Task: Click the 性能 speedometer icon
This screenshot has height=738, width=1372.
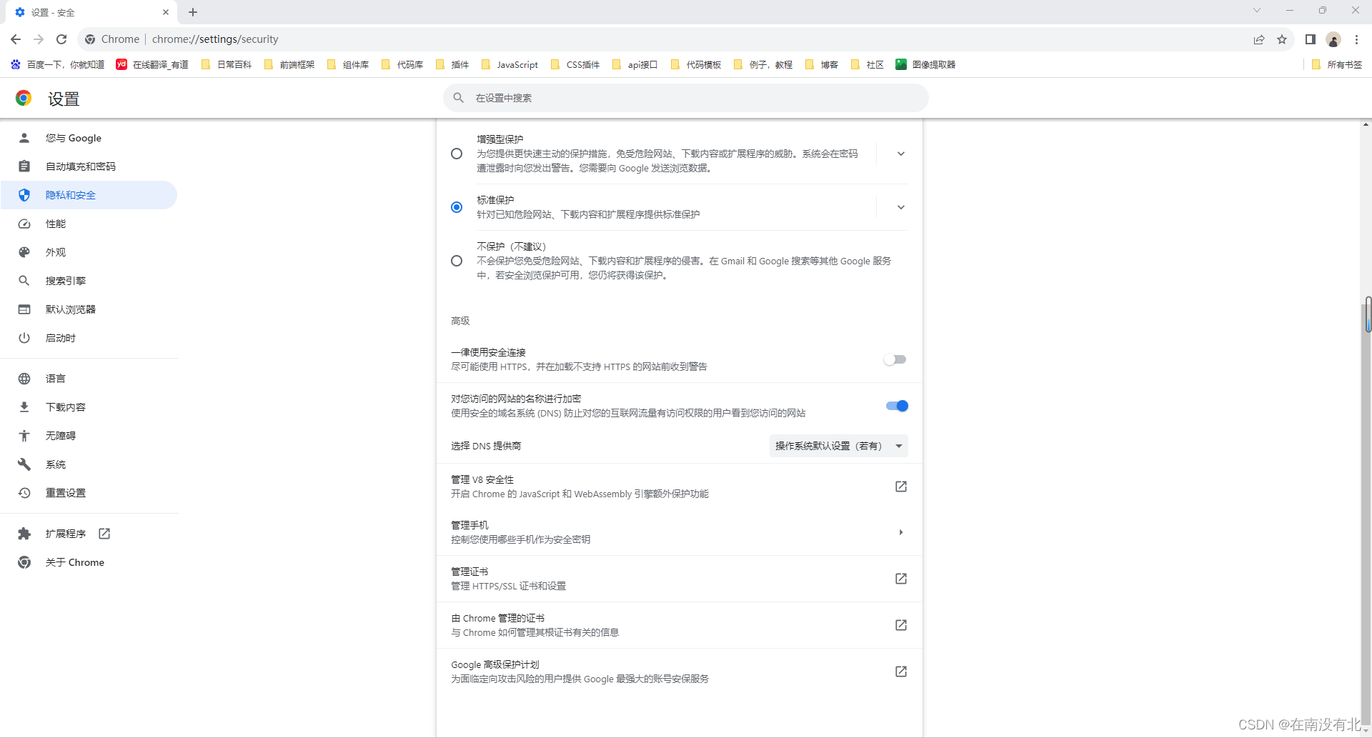Action: [24, 224]
